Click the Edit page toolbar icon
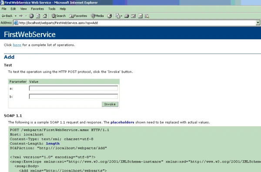This screenshot has width=261, height=172. [x=134, y=16]
